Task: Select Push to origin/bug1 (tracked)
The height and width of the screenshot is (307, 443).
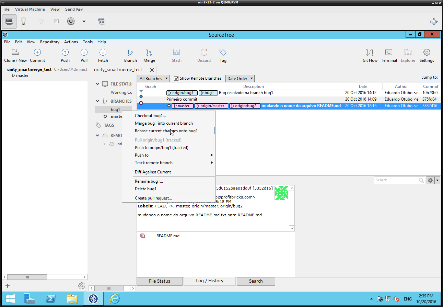Action: [x=169, y=148]
